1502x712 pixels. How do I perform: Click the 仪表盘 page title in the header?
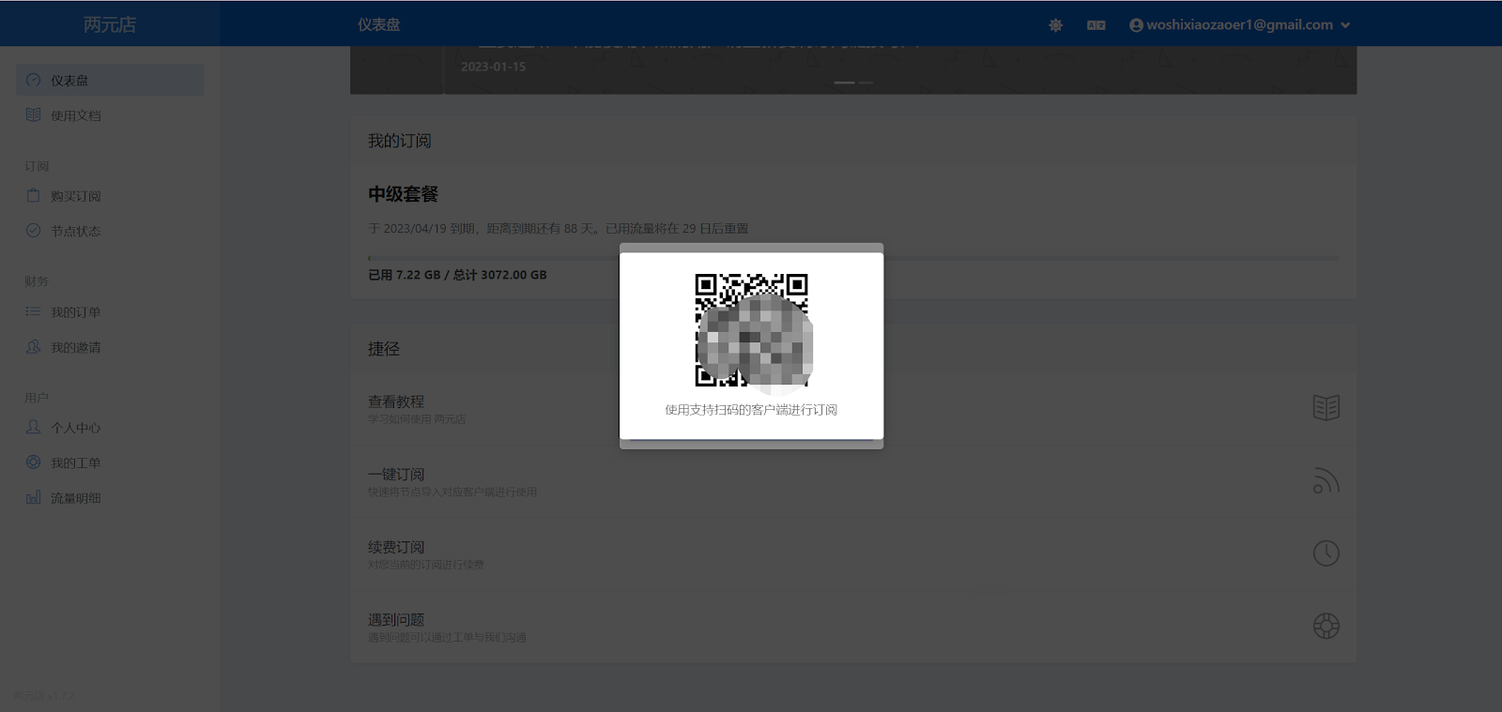tap(378, 25)
